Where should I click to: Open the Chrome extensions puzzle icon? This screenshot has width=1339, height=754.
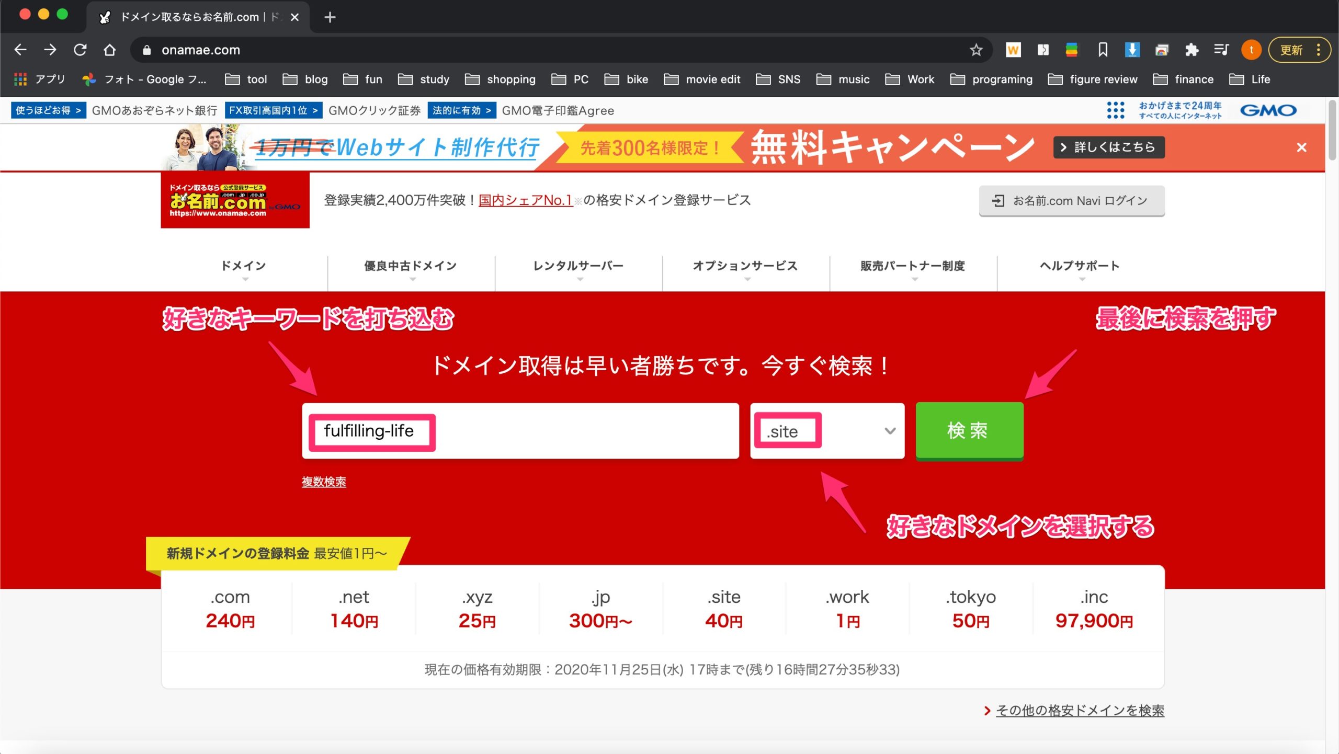[x=1192, y=50]
